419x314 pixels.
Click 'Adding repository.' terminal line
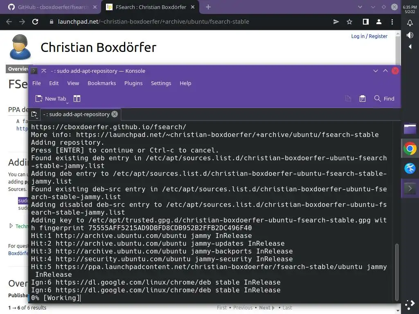68,142
